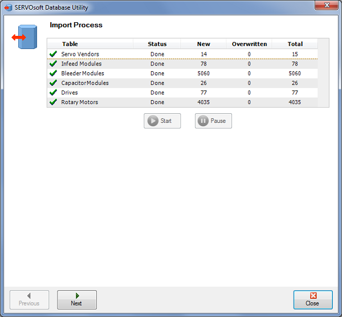Screen dimensions: 342x317
Task: Click the green checkmark beside Infeed Modules
Action: pyautogui.click(x=53, y=64)
